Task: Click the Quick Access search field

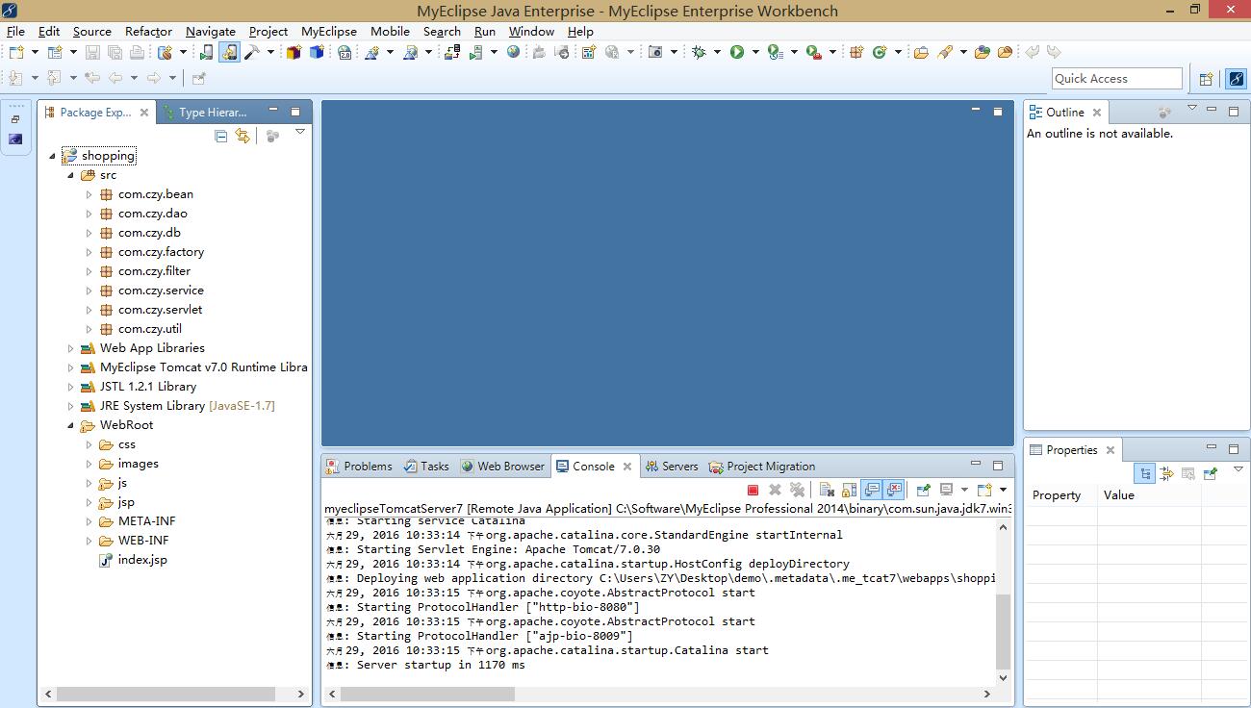Action: 1117,79
